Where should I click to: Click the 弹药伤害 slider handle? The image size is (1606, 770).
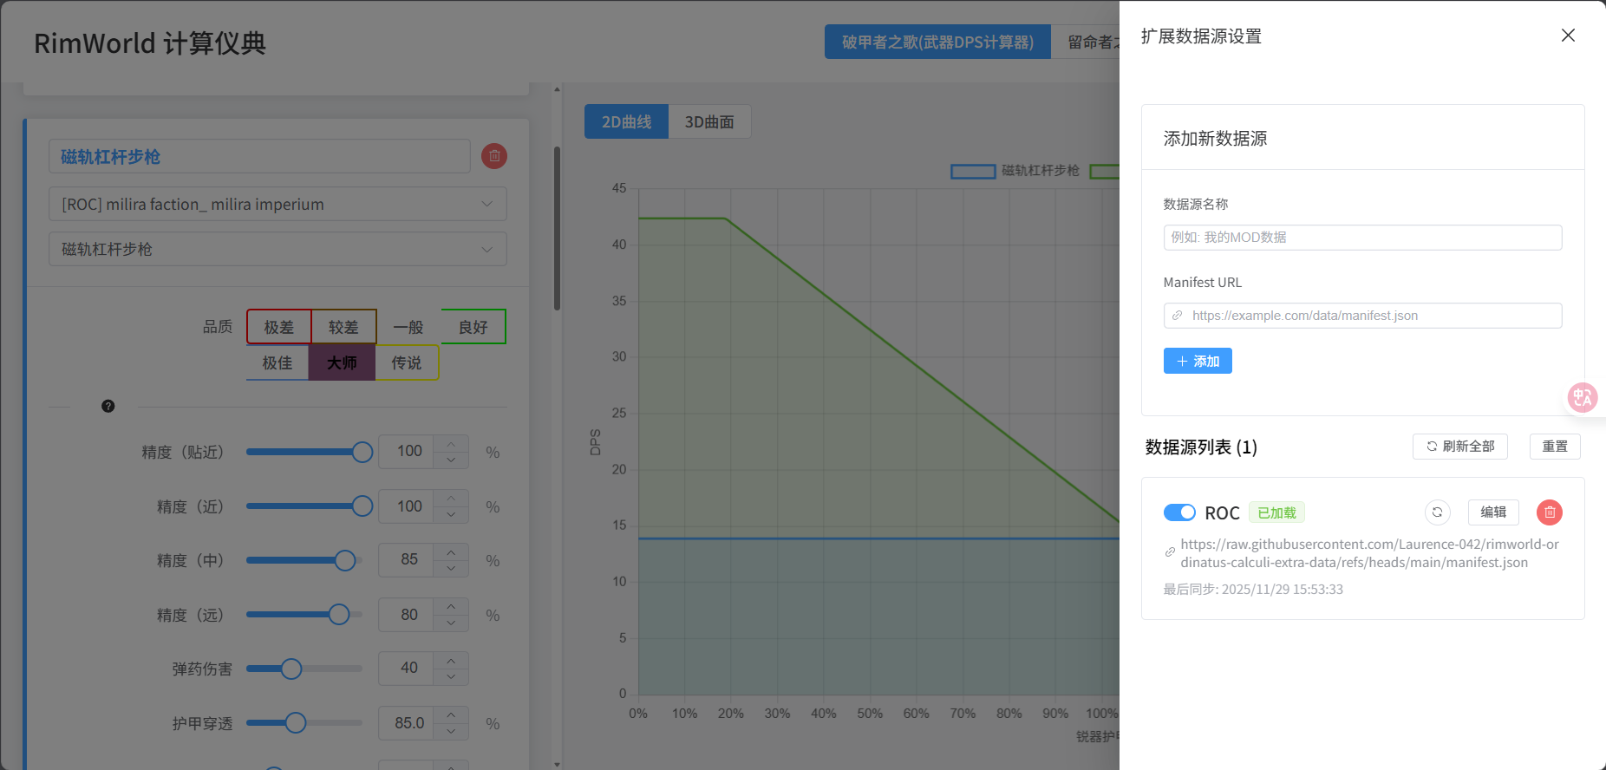[291, 669]
